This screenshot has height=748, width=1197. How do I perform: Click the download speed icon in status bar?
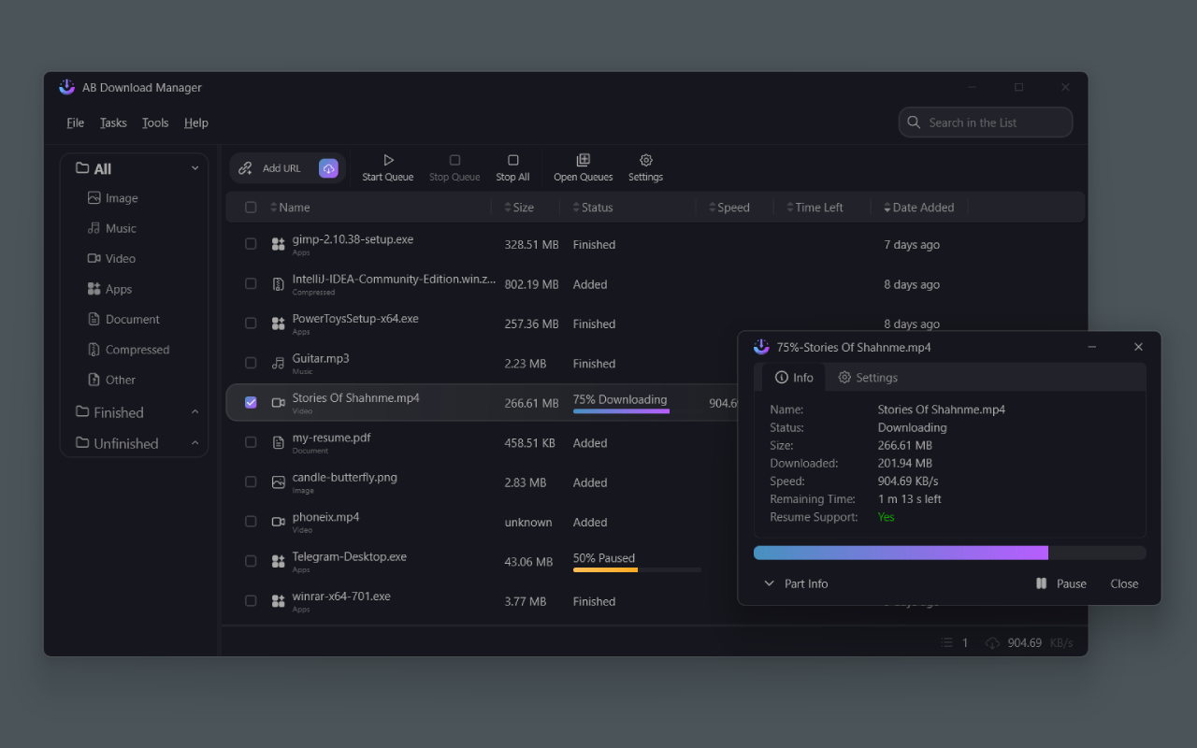click(991, 642)
